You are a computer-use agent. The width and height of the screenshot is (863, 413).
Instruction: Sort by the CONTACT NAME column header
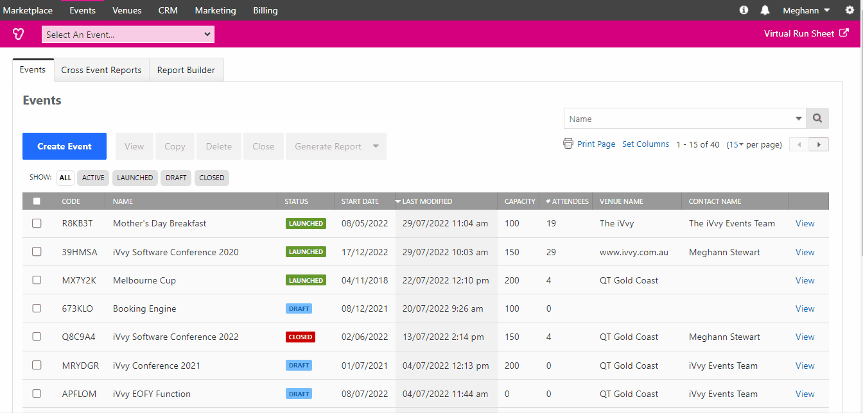coord(715,201)
